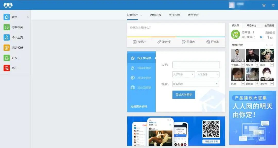
Task: Select 找初中同学 in the blue panel
Action: tap(141, 78)
